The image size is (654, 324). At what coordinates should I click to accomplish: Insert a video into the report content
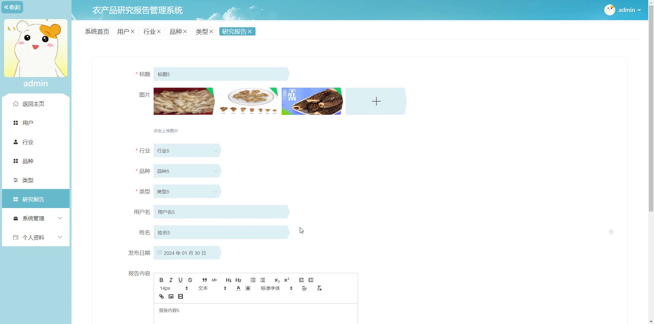[181, 296]
